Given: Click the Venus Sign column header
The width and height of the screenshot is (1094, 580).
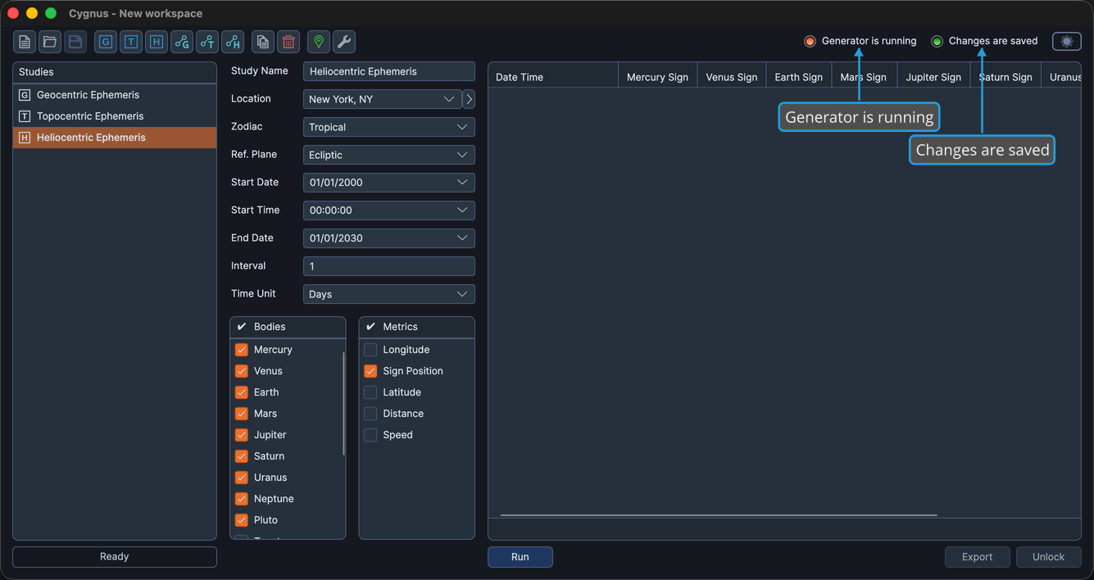Looking at the screenshot, I should 732,77.
